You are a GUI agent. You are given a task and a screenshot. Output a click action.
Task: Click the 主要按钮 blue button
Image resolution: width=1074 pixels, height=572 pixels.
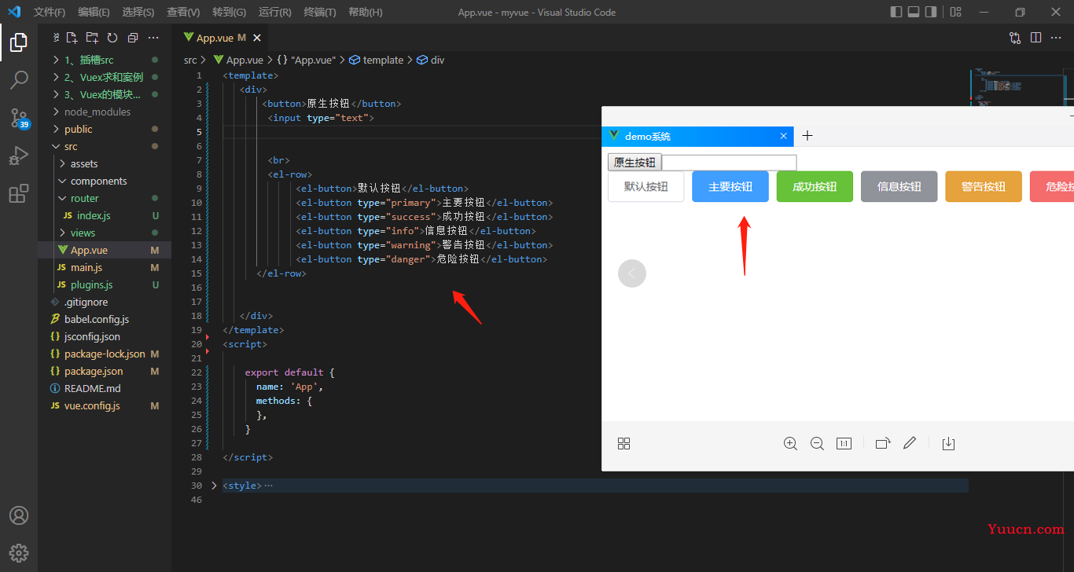pos(730,187)
